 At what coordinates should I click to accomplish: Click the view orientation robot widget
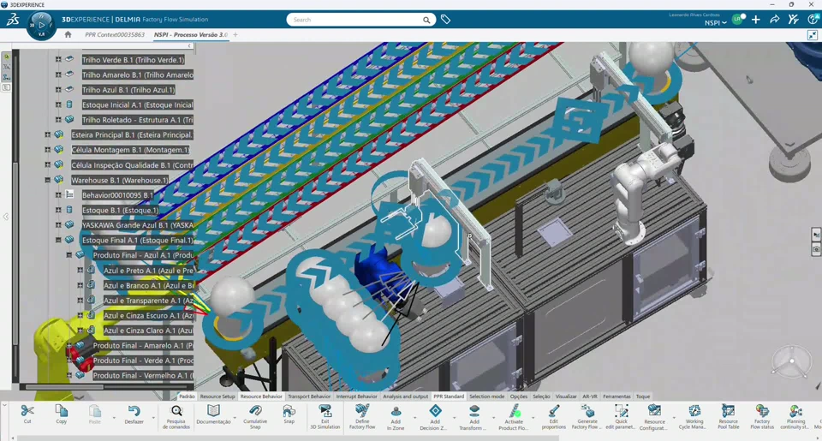(791, 361)
